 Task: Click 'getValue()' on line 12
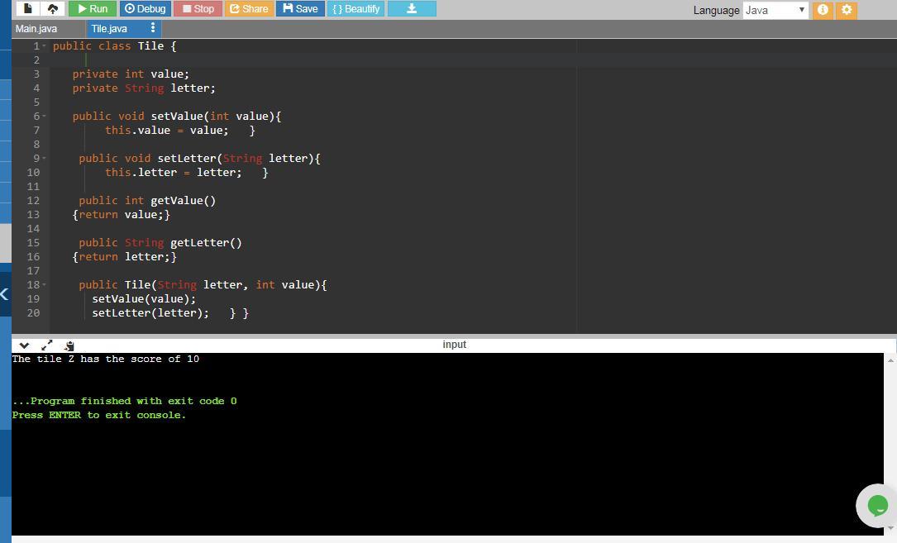point(183,201)
